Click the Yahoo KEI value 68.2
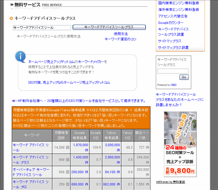The width and height of the screenshot is (218, 190). [x=129, y=148]
